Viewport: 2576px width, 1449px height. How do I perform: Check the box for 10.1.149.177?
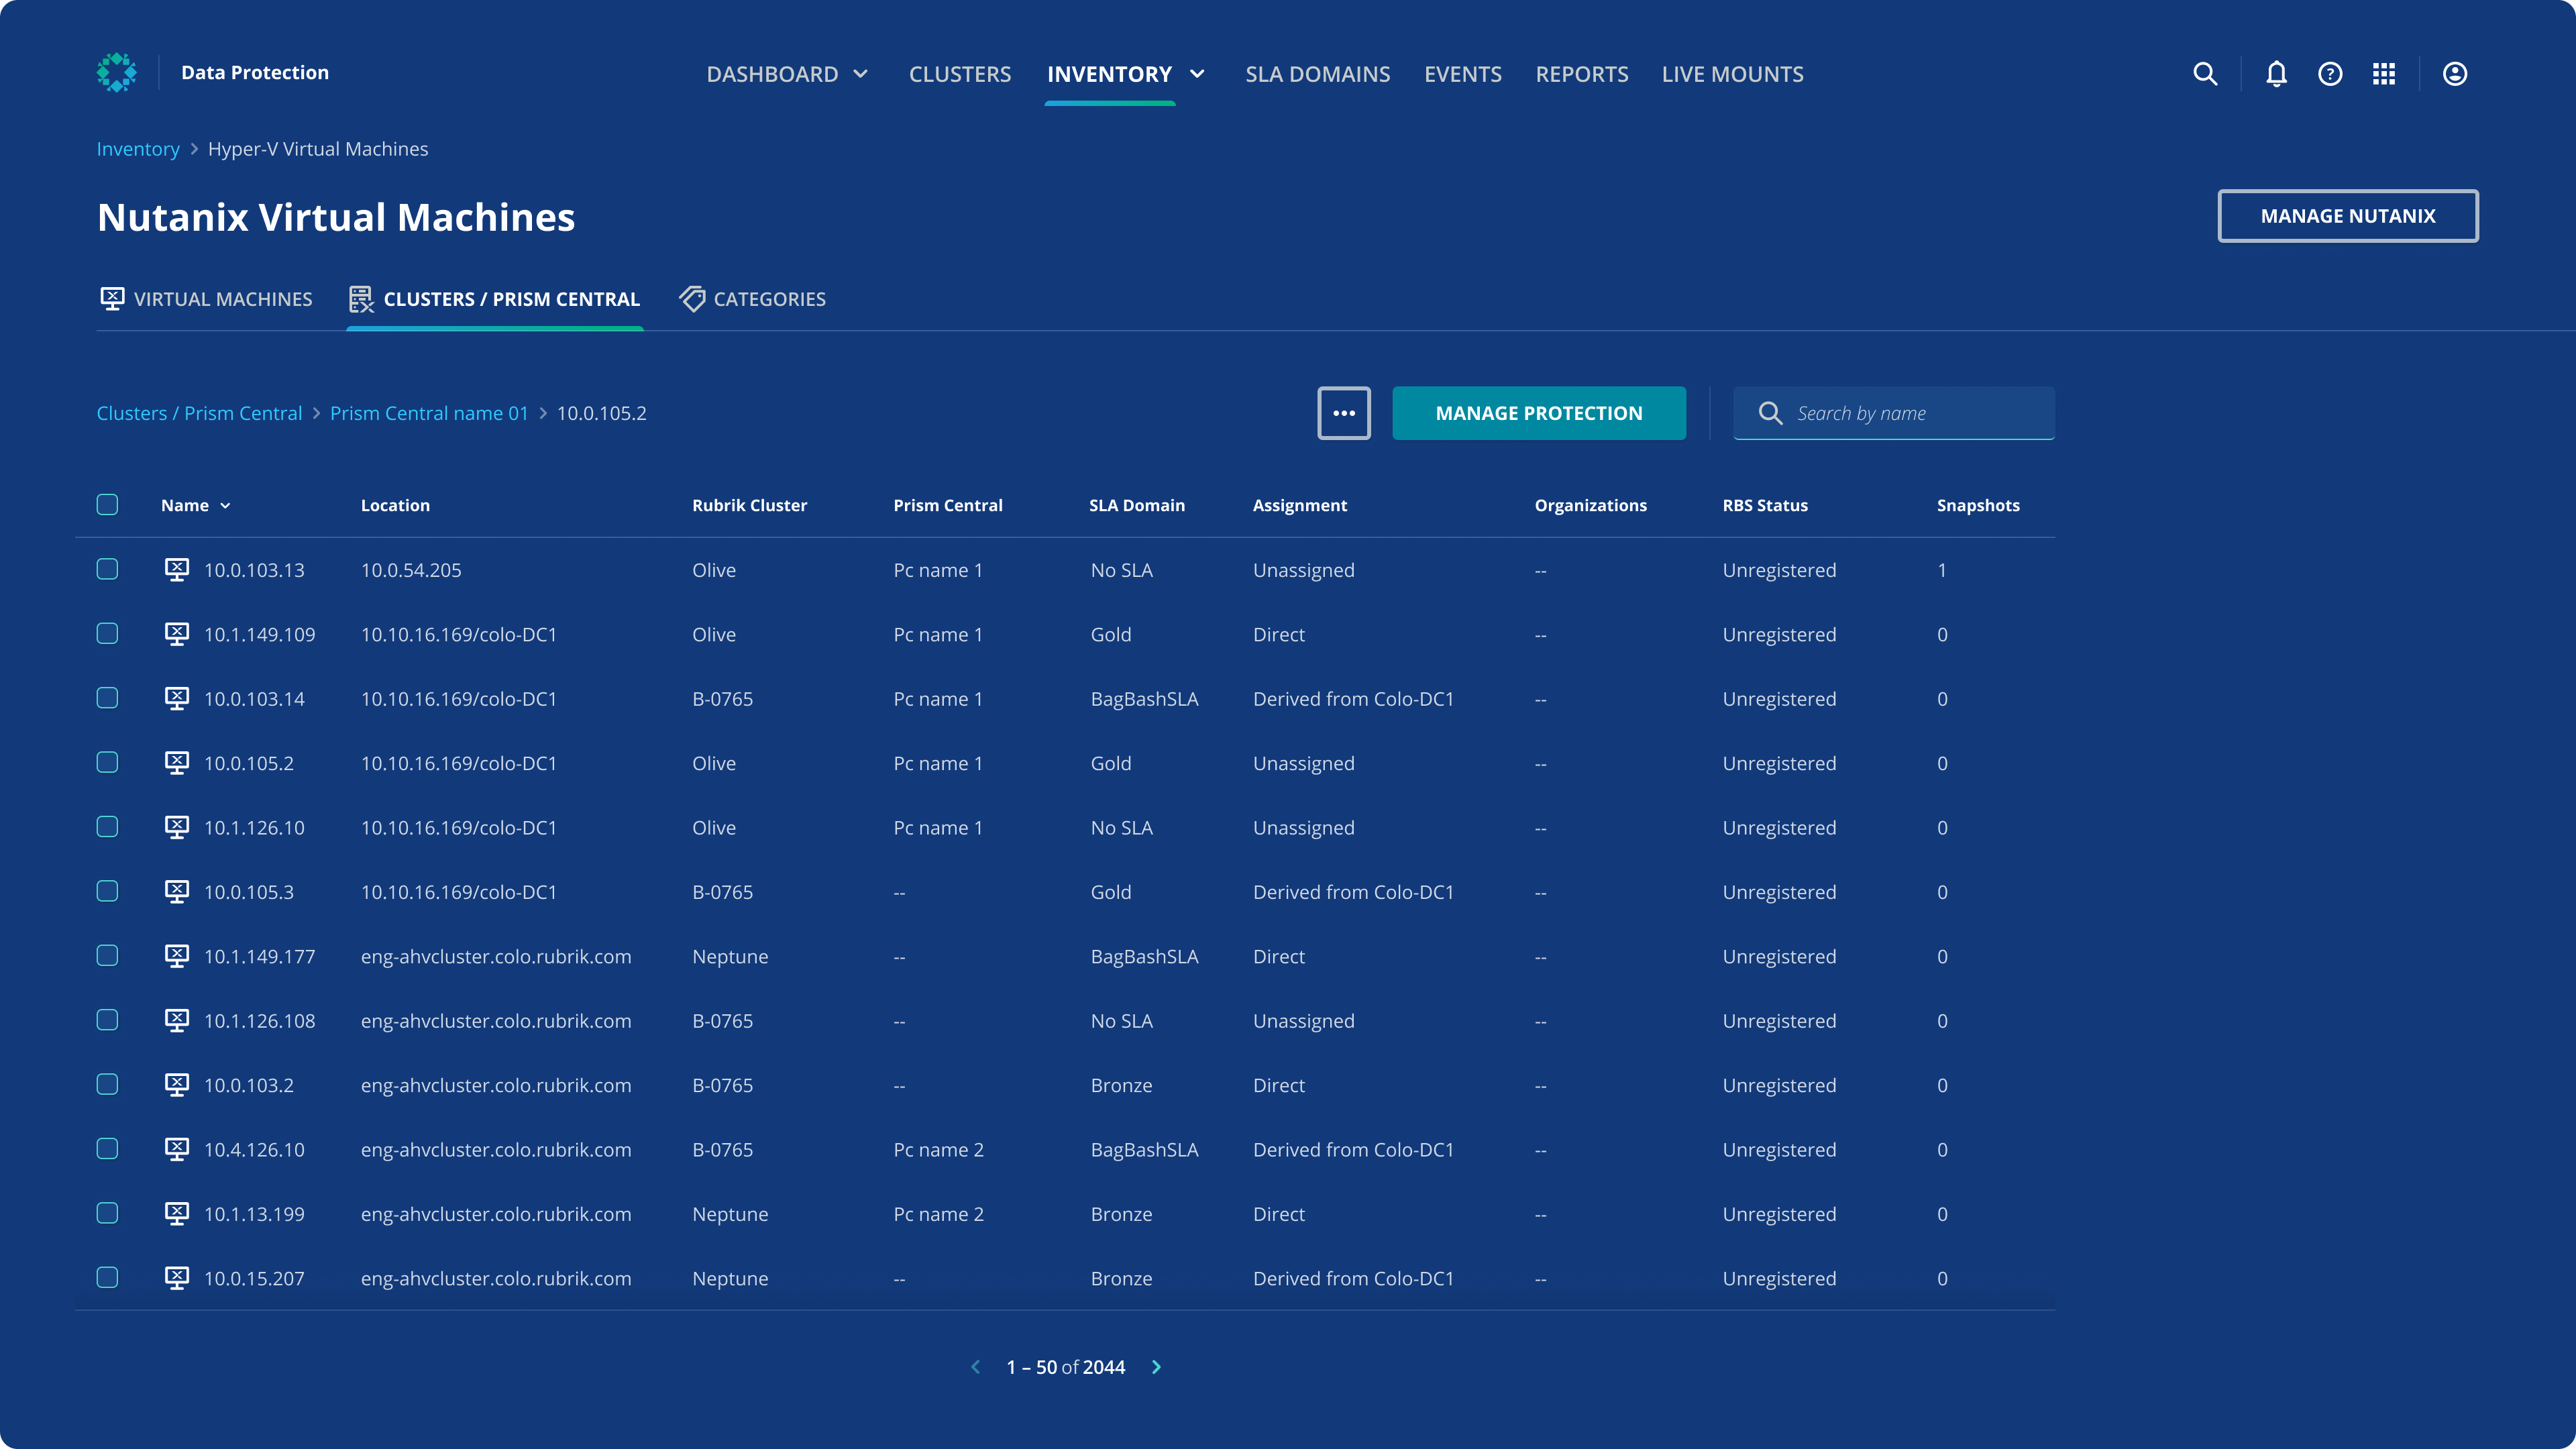point(107,955)
